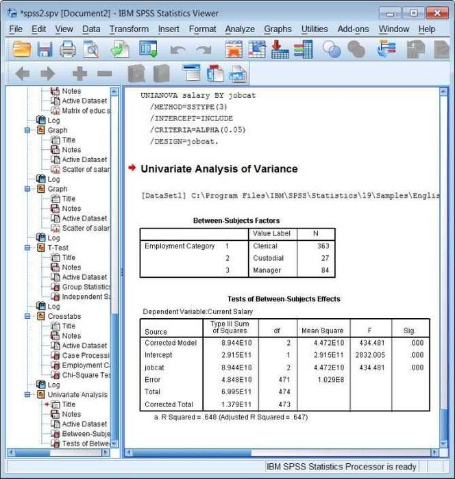Click the Insert title icon

coord(215,73)
